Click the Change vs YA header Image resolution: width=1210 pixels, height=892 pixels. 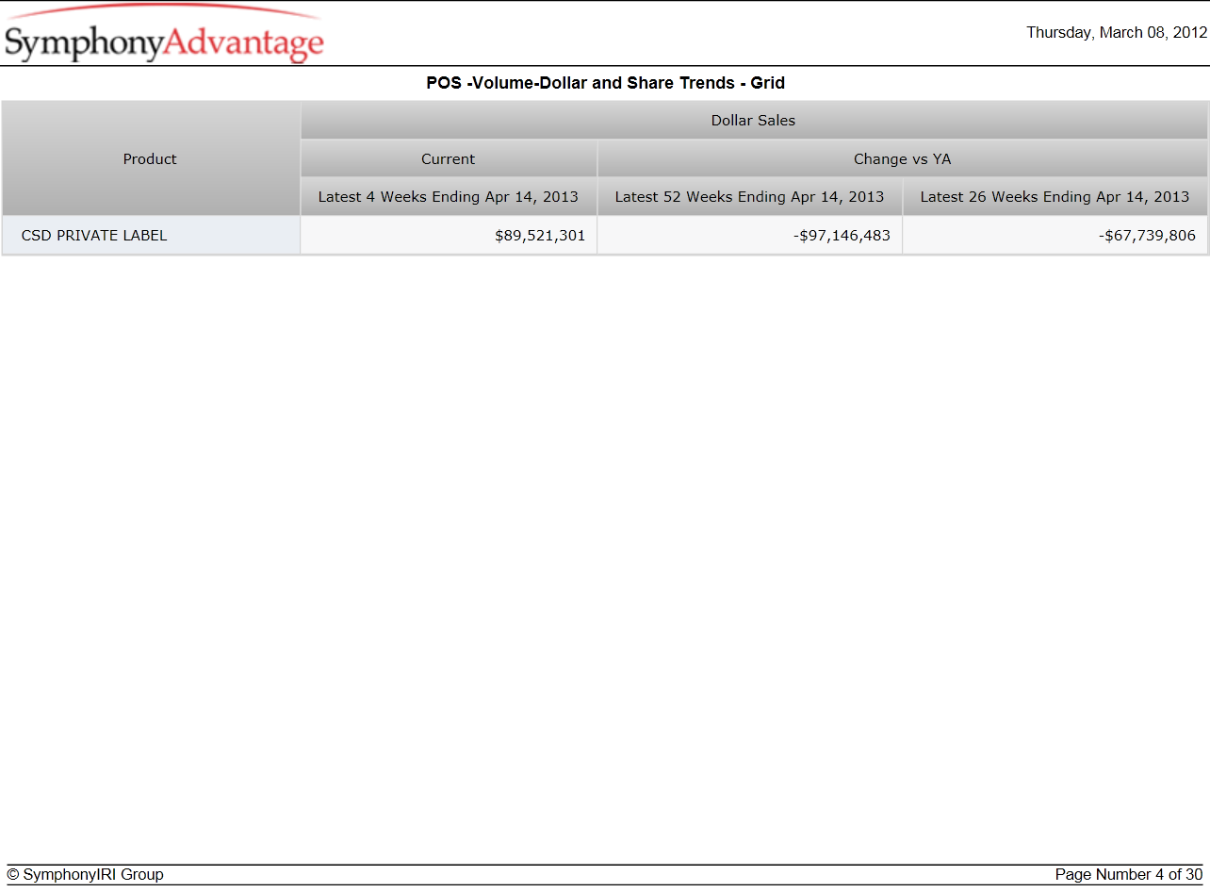coord(903,159)
